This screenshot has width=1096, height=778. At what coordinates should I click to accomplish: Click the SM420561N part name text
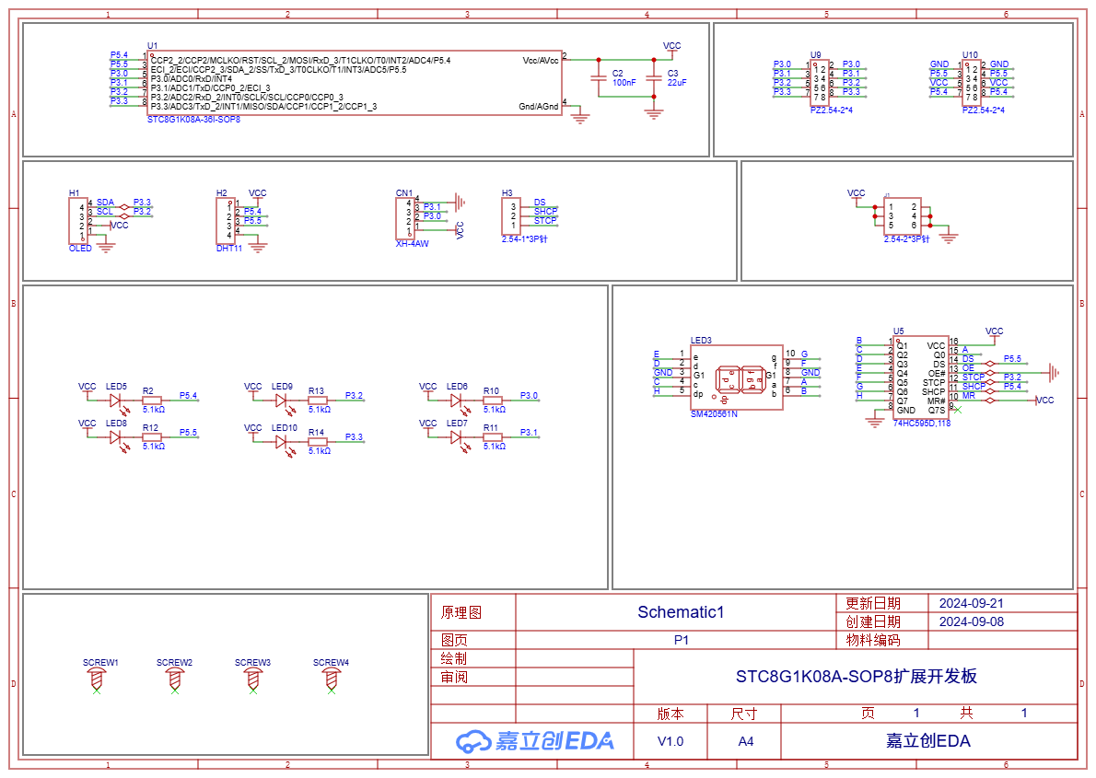(x=714, y=414)
